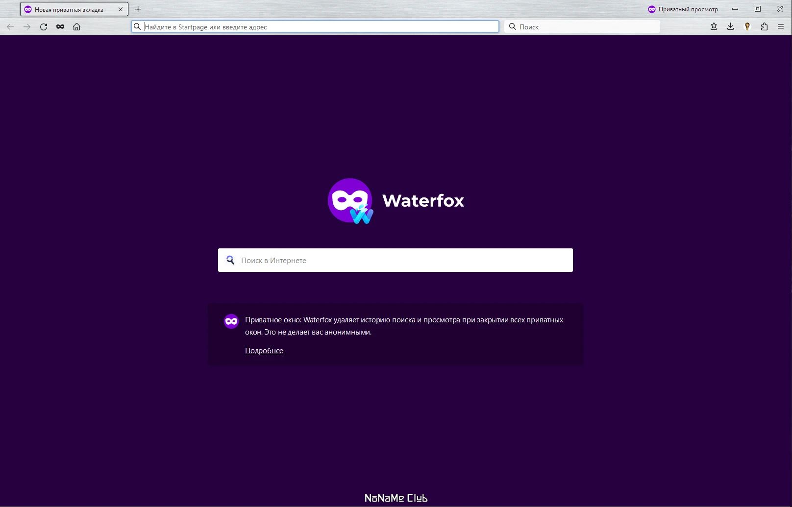
Task: Click mask icon beside 'Приватное окно' notice
Action: point(231,321)
